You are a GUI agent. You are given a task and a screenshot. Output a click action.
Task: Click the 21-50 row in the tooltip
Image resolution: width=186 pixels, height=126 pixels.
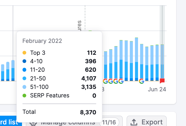pos(59,78)
